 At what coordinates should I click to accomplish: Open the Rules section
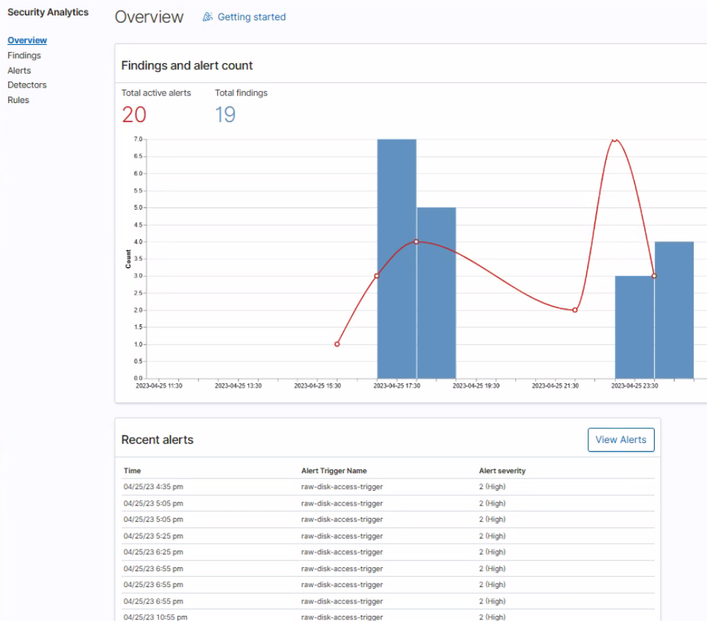tap(18, 99)
